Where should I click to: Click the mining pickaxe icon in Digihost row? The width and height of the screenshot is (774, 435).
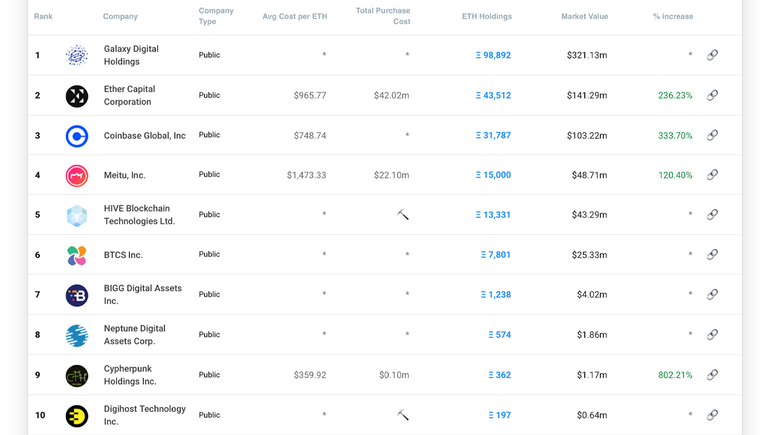click(x=403, y=414)
